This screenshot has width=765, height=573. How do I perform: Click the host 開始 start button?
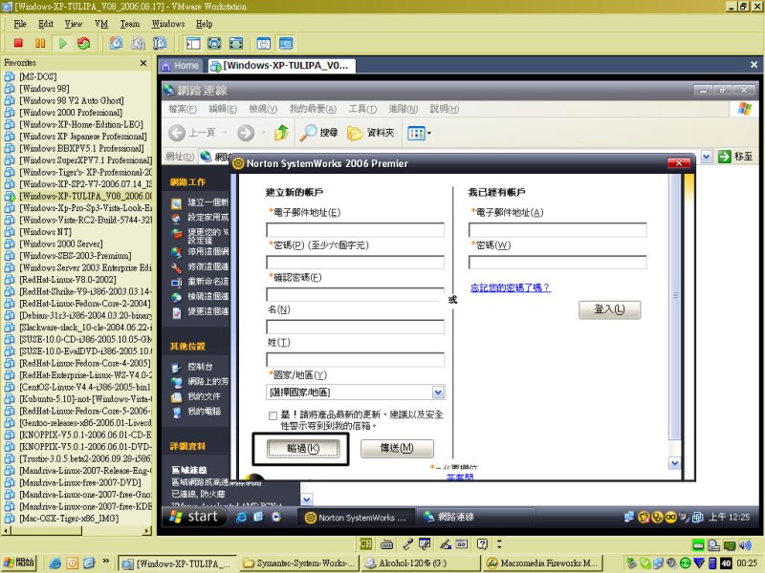(19, 562)
